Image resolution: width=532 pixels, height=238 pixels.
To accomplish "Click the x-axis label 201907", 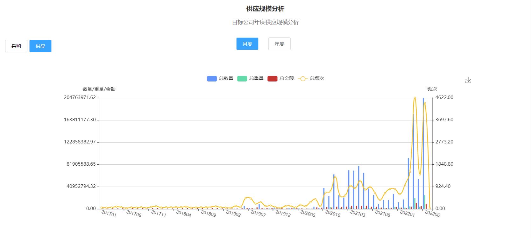I will click(x=258, y=214).
